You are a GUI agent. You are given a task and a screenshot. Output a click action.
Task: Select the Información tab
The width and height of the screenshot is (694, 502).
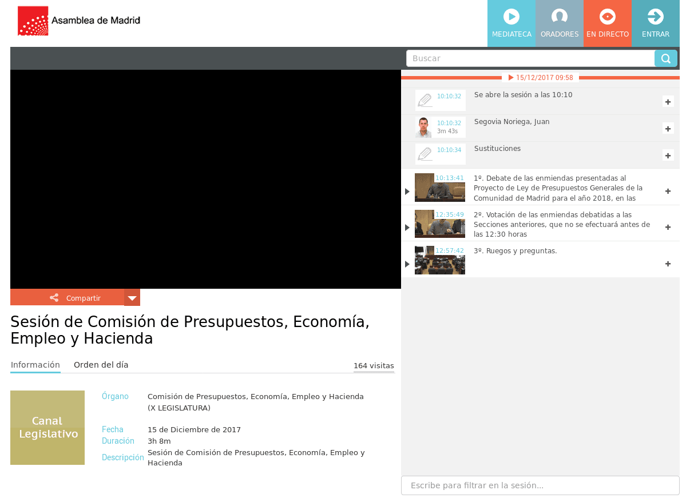(35, 365)
